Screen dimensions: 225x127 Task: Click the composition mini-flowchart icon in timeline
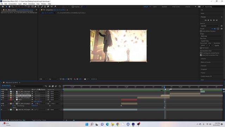(46, 86)
